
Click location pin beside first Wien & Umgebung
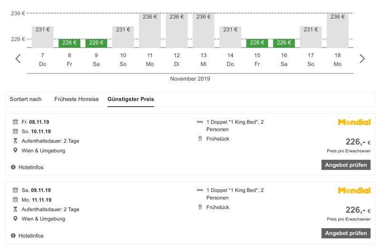pos(15,150)
